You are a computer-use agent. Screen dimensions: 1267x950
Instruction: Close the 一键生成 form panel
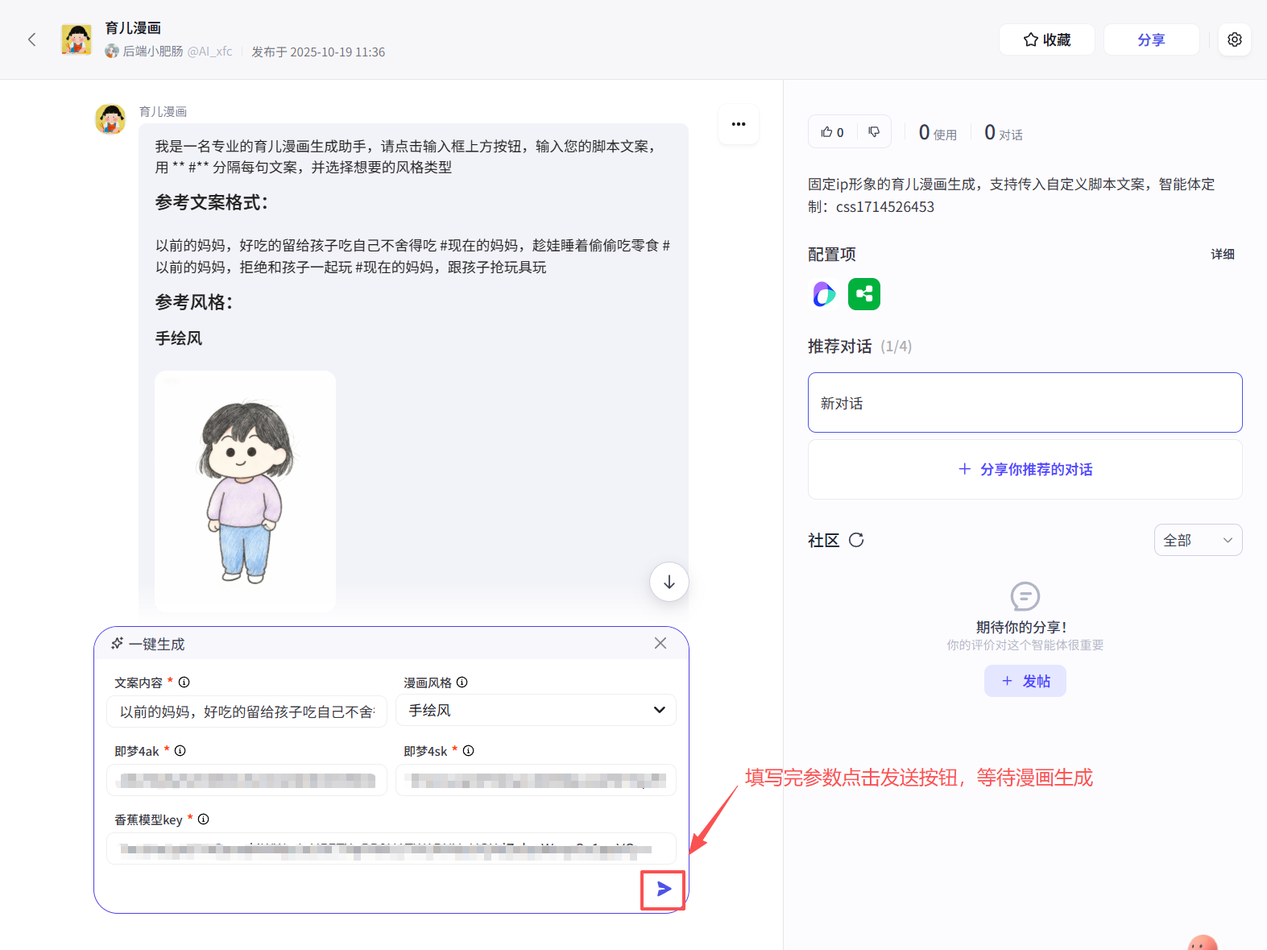click(660, 643)
